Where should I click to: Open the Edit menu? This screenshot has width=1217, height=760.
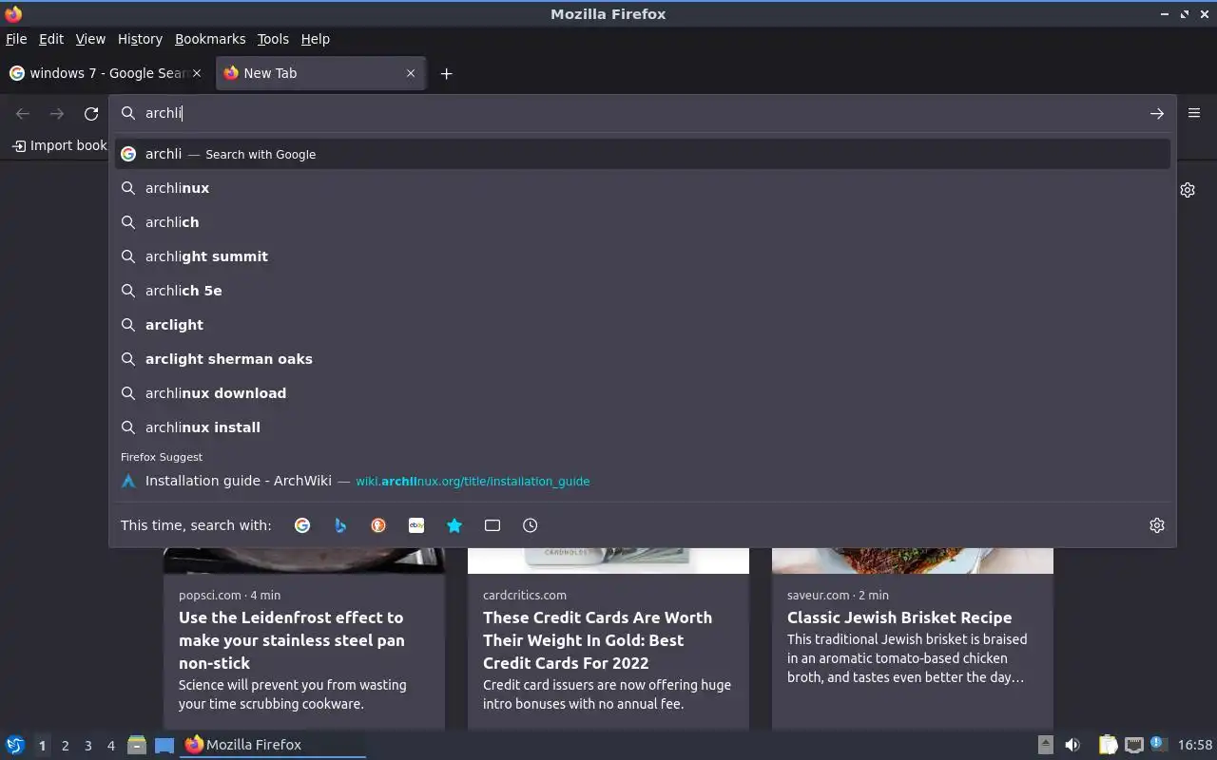[x=51, y=39]
